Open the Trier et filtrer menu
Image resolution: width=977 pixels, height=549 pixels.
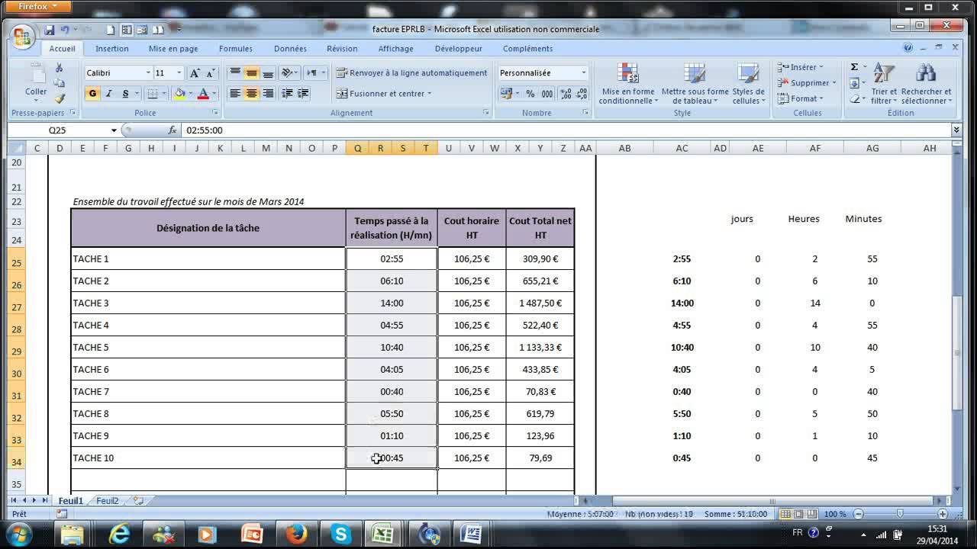884,84
